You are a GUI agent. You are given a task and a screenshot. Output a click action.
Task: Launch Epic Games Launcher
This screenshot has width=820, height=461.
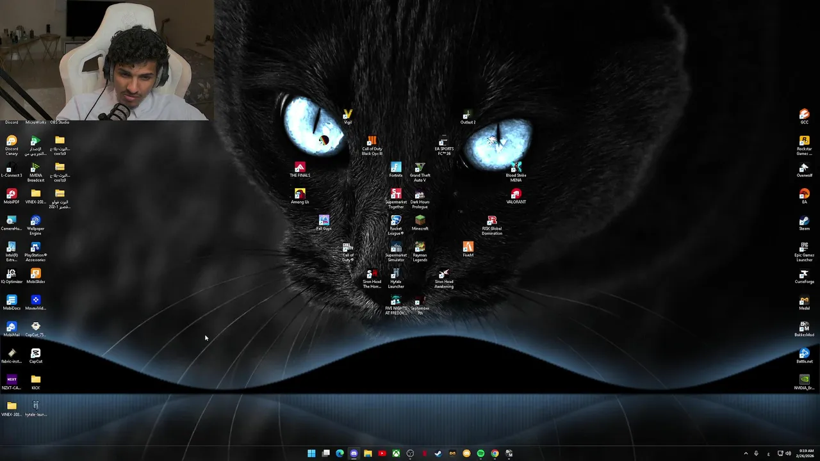pos(804,252)
